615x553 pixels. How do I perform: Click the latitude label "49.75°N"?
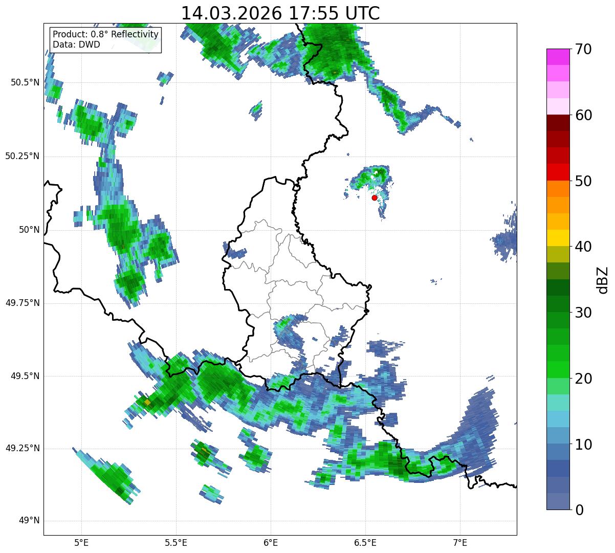coord(23,303)
